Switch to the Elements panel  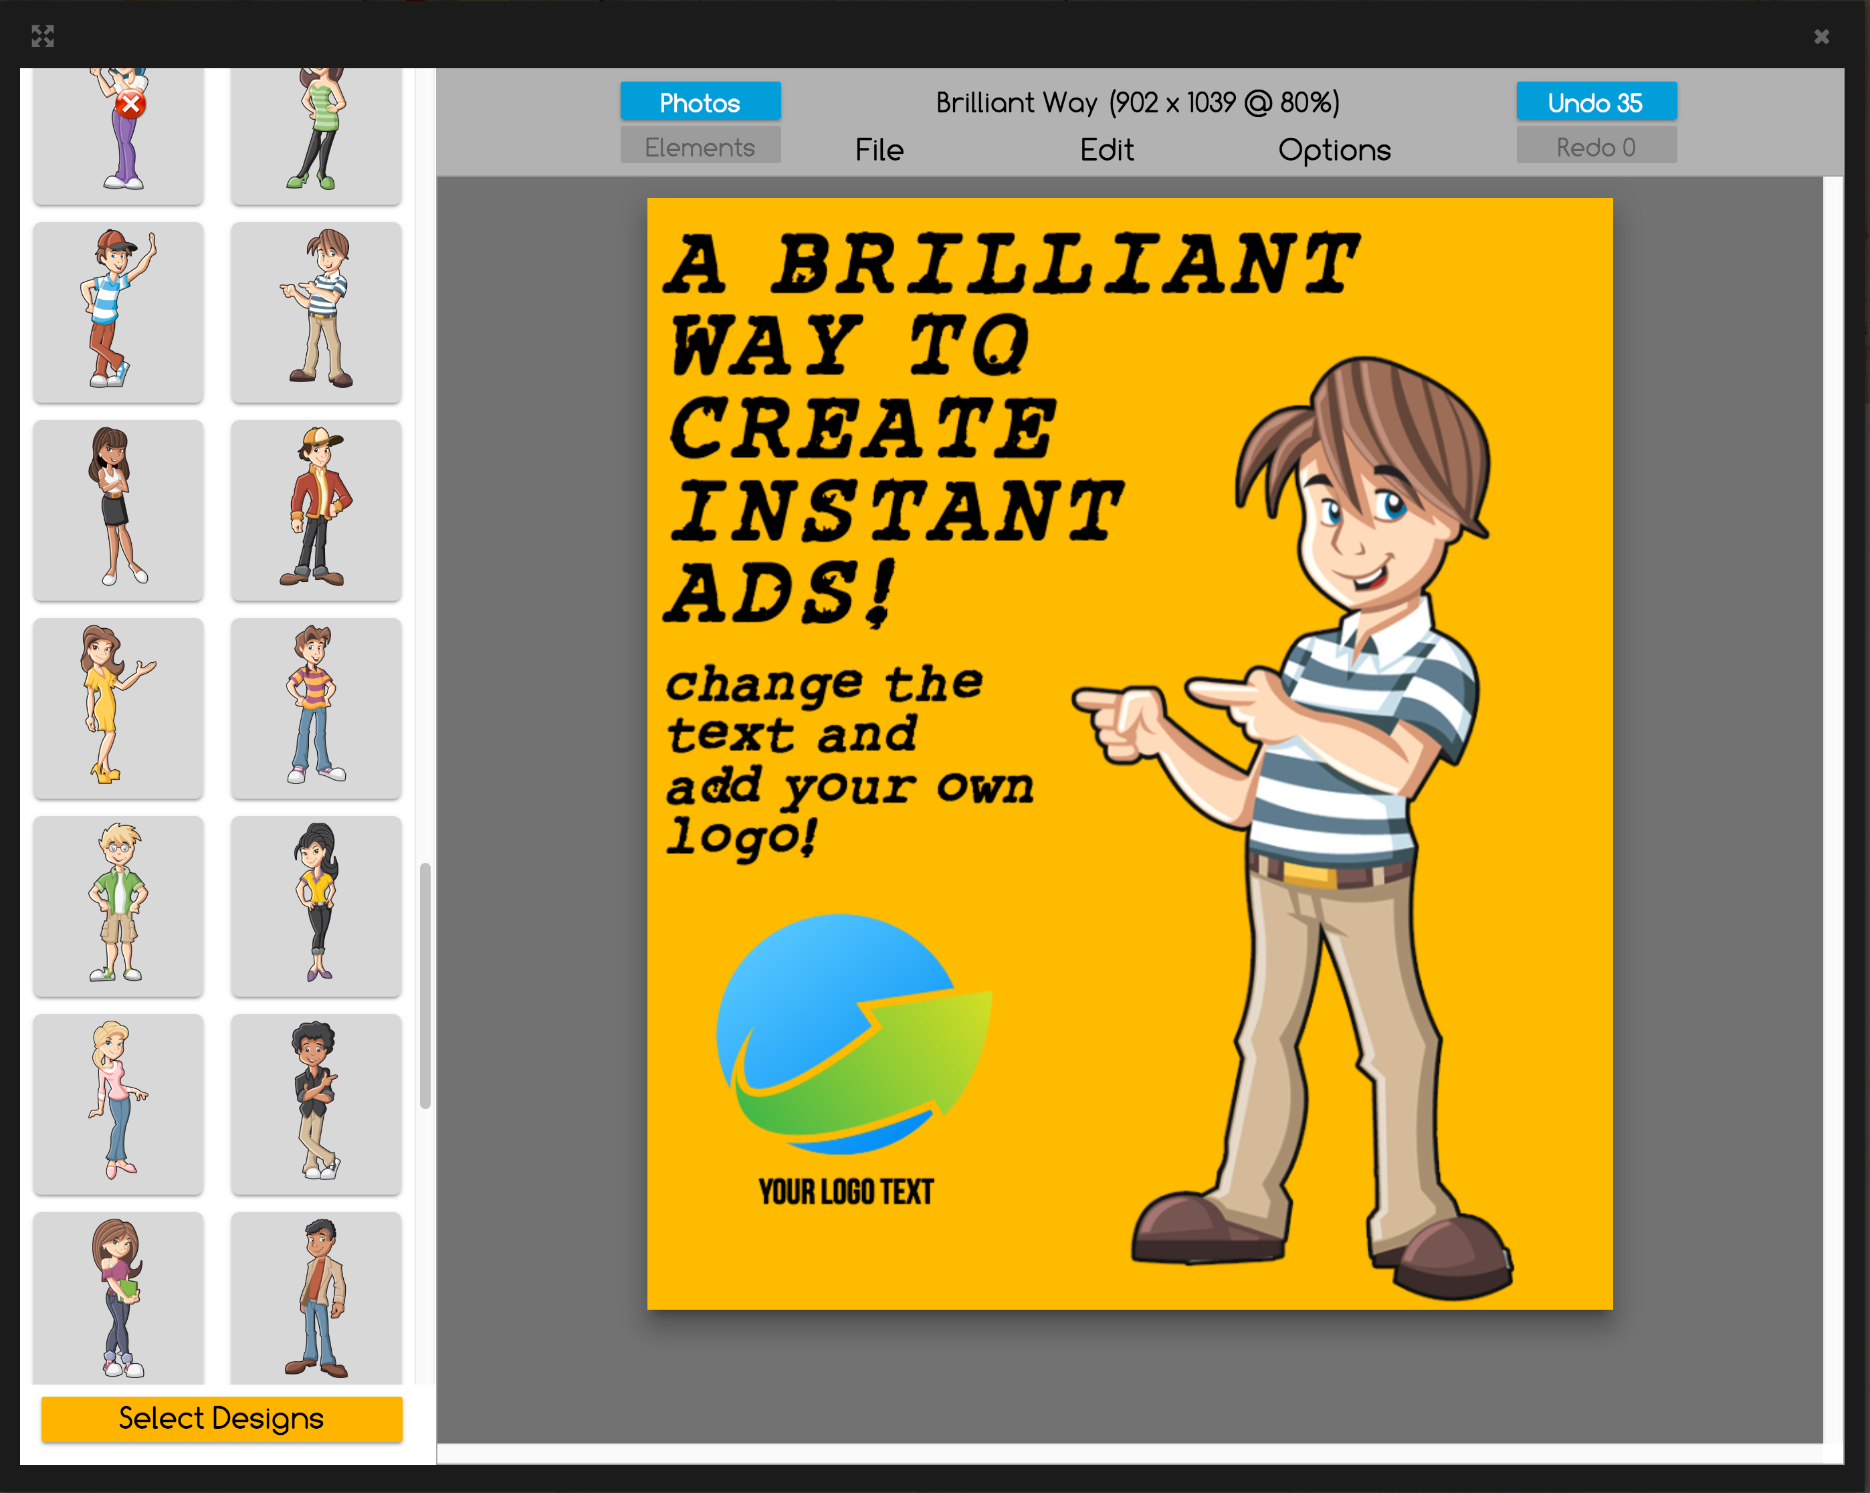(x=700, y=145)
